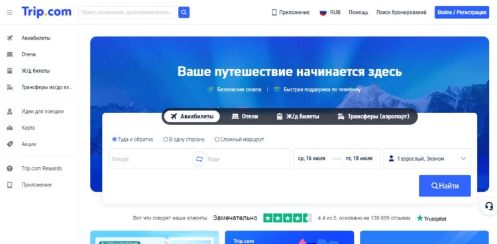
Task: Click Безопасная оплата link
Action: [239, 89]
